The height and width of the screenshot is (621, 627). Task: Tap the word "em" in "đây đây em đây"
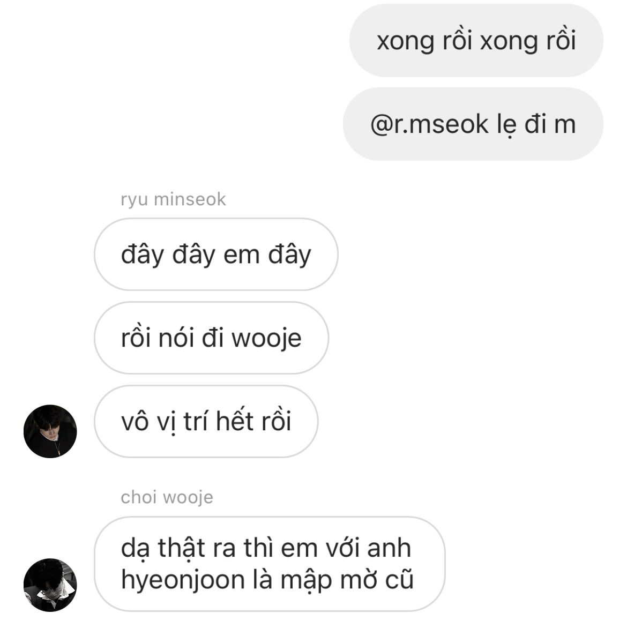tap(242, 255)
